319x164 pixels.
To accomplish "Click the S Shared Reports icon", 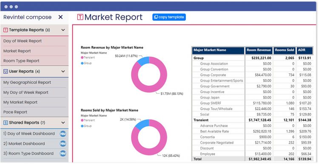I will 6,122.
